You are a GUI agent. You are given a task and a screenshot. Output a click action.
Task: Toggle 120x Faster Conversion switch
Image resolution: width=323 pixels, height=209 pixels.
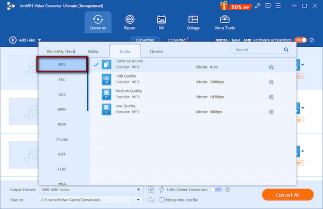coord(216,190)
